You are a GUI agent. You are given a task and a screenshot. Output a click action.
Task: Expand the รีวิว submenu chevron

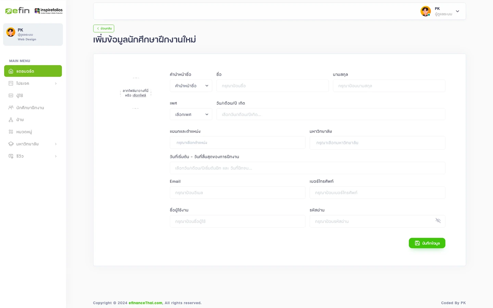[x=56, y=156]
